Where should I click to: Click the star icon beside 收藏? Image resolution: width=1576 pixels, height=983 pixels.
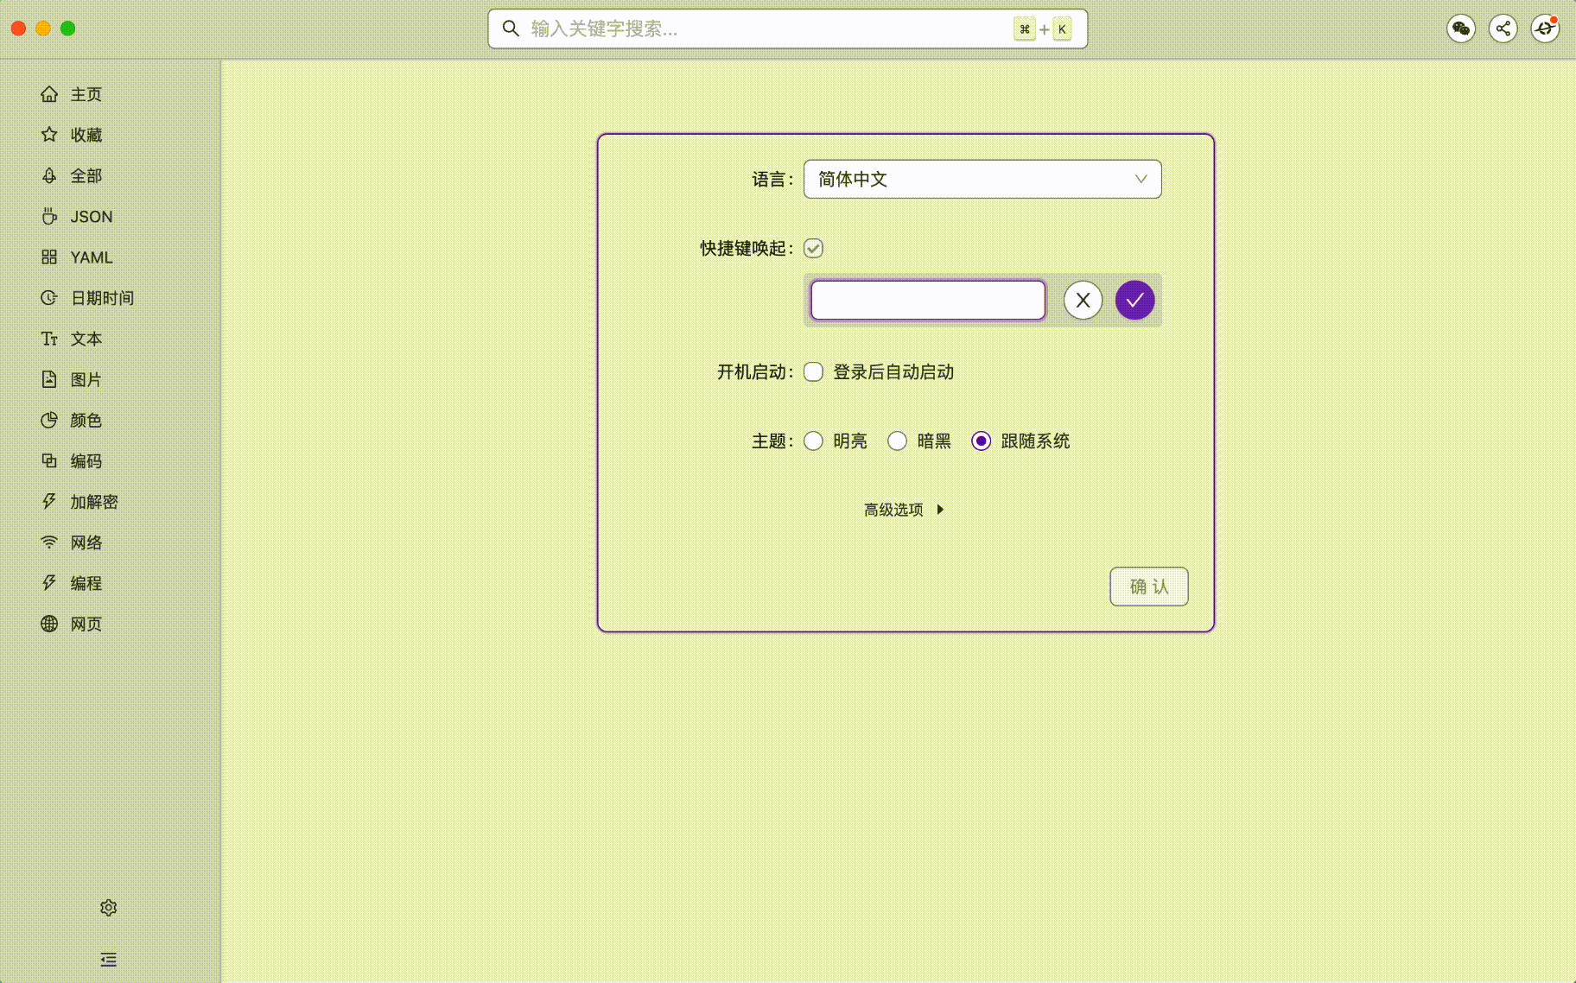coord(49,135)
